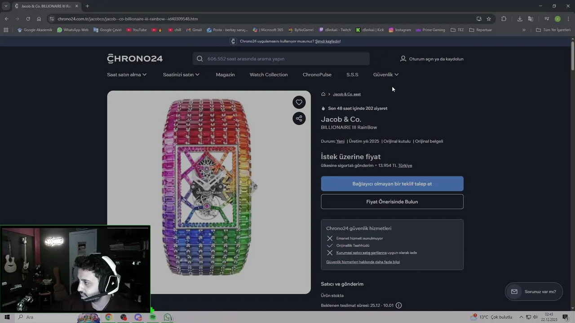Viewport: 575px width, 323px height.
Task: Open the weather widget "13°C Çok bulutlu"
Action: (x=492, y=317)
